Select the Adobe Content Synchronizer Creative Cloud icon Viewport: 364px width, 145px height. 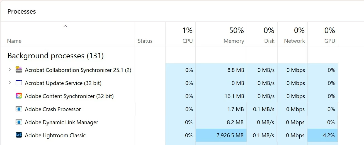(19, 96)
